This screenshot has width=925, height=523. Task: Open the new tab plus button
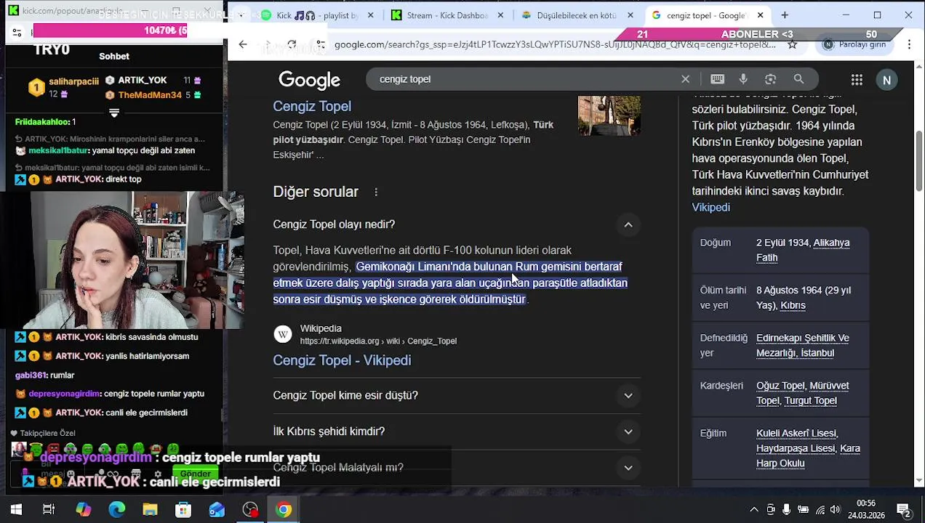point(785,15)
